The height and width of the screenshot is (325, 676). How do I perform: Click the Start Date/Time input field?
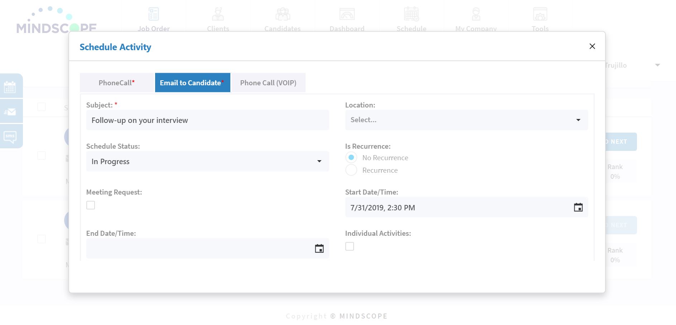[466, 207]
